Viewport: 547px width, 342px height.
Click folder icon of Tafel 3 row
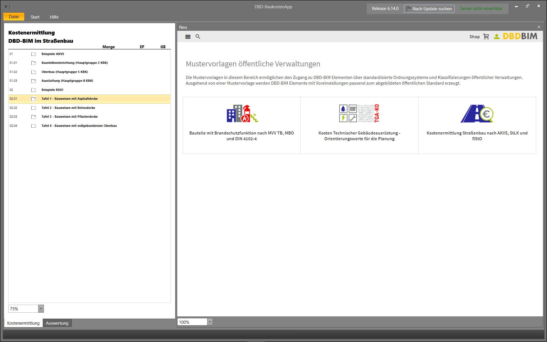(34, 117)
